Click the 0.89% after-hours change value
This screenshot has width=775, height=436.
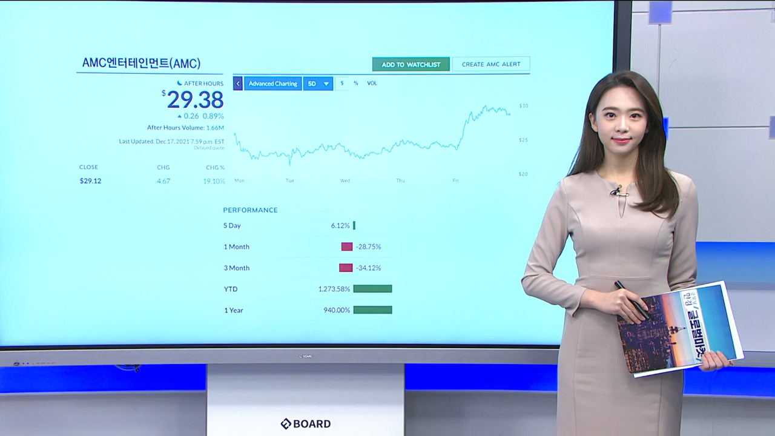213,116
